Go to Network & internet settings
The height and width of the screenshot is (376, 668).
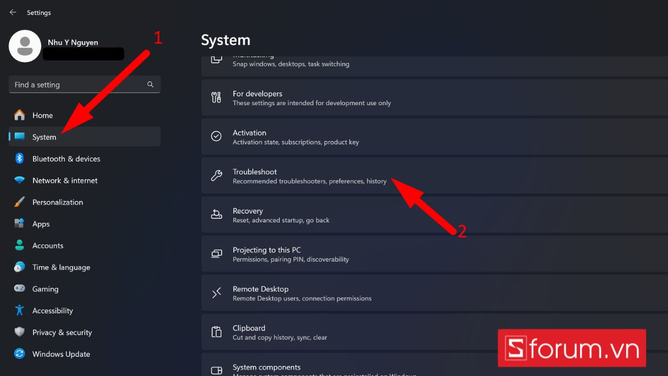pyautogui.click(x=85, y=180)
